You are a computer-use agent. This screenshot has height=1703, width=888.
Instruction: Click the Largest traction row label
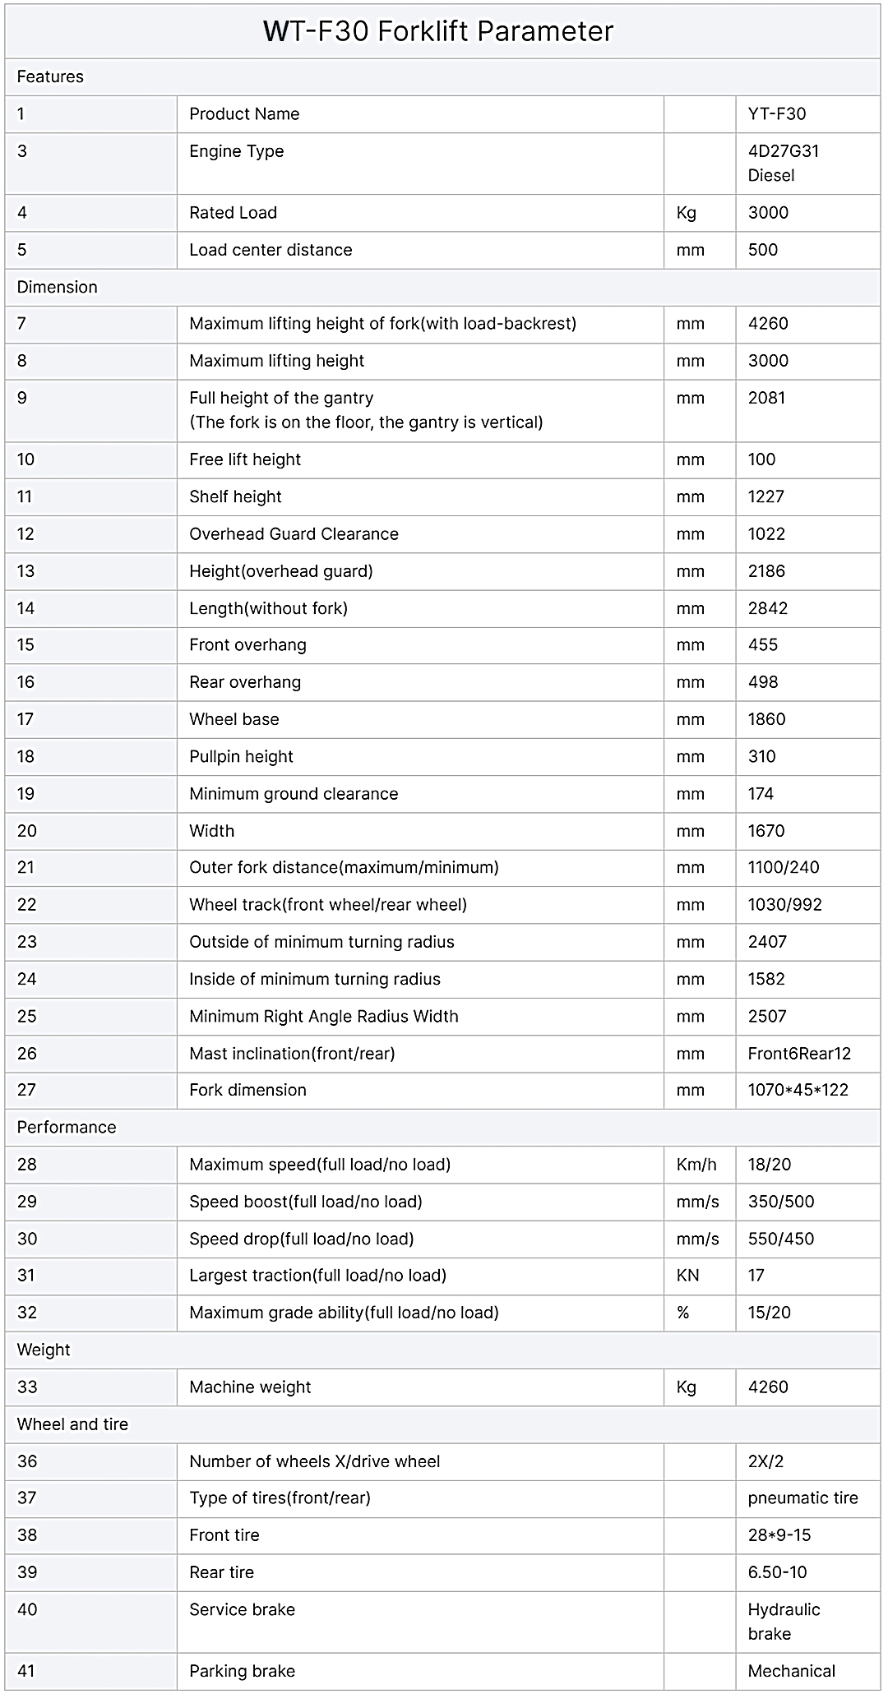[318, 1276]
